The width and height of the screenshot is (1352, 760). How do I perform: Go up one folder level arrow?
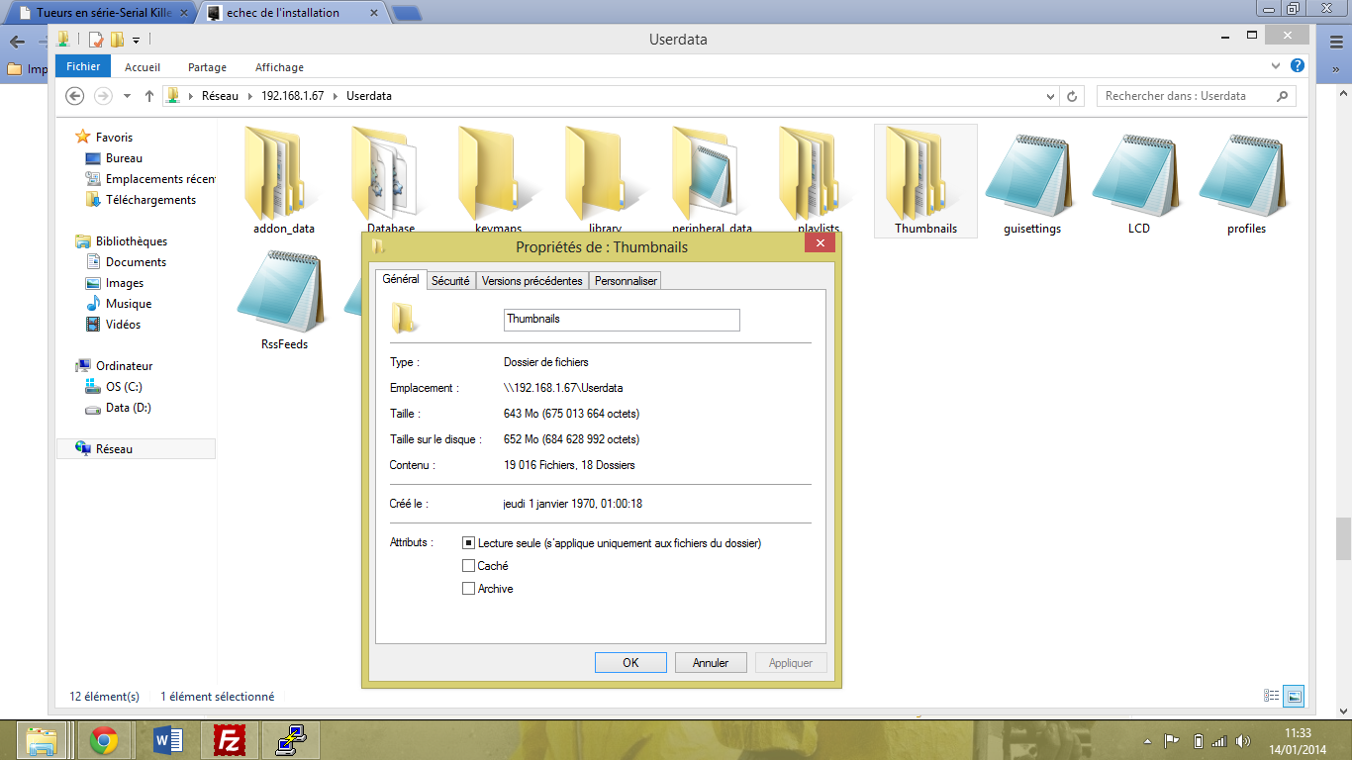coord(149,96)
